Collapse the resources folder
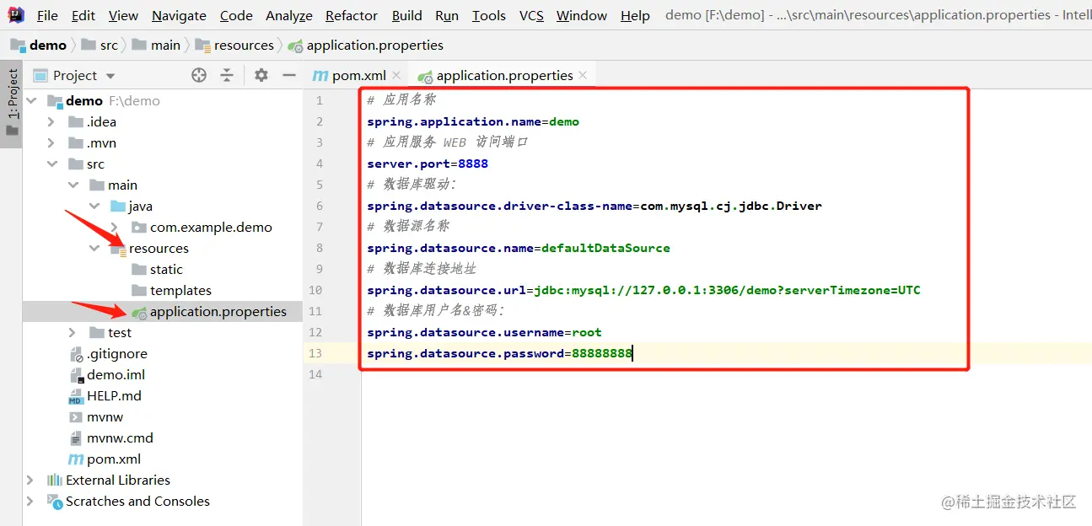 click(x=94, y=248)
